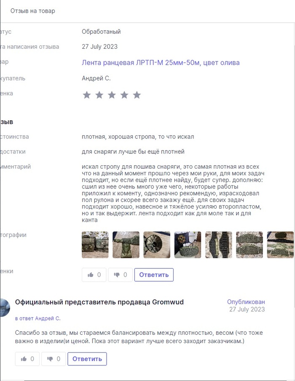Click the Опубликован status label

click(246, 302)
